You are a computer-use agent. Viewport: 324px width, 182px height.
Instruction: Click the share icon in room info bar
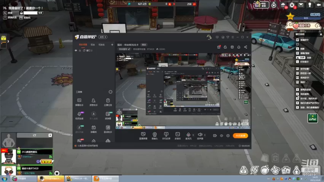[245, 47]
